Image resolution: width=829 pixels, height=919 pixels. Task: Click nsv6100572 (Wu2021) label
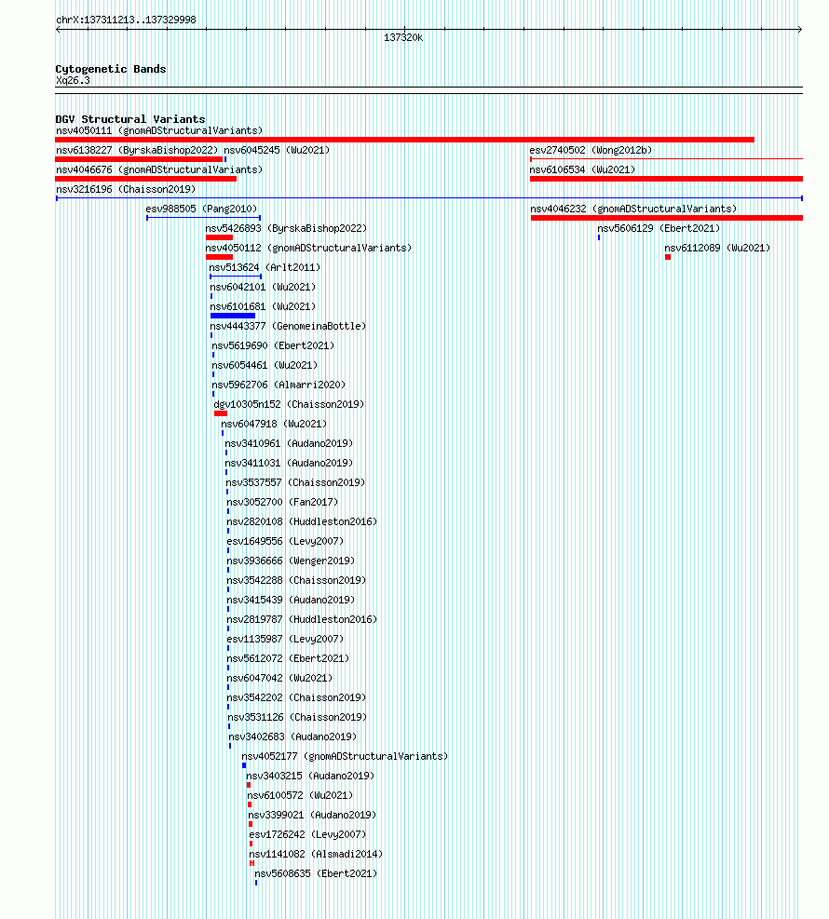tap(300, 795)
